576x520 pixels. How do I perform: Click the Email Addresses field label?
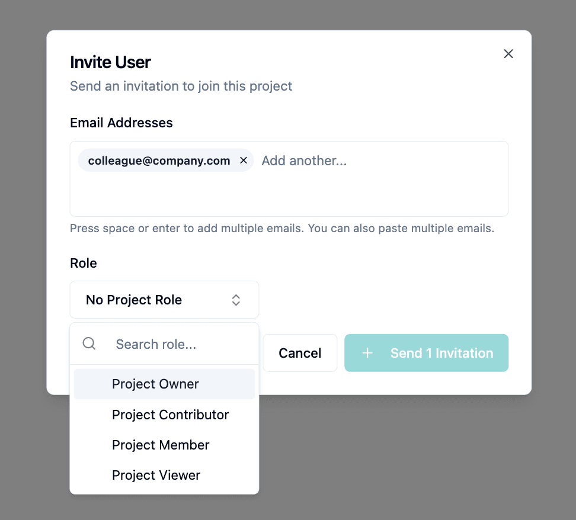point(121,123)
